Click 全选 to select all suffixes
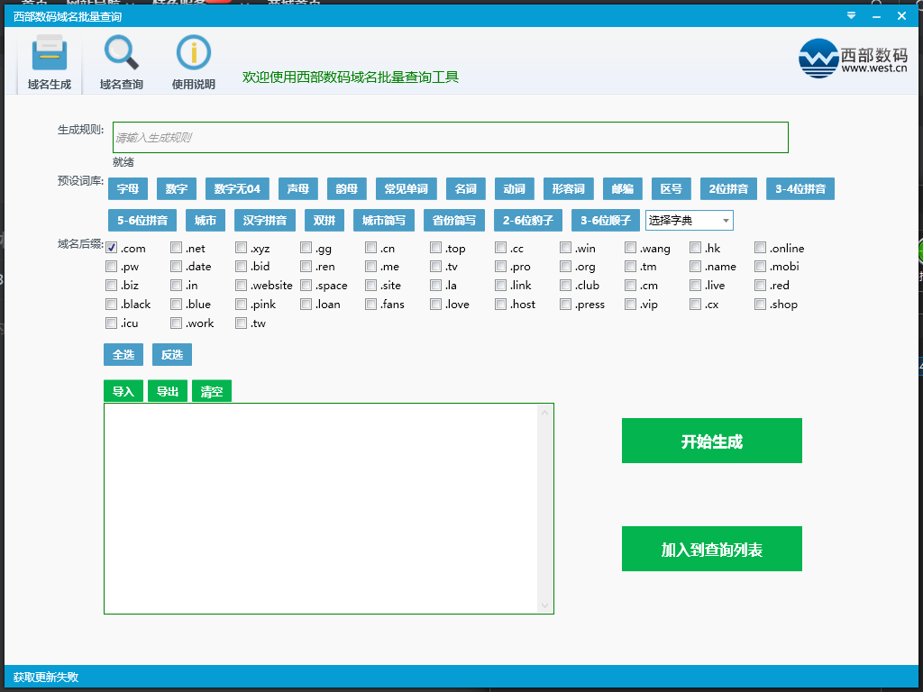 click(123, 355)
